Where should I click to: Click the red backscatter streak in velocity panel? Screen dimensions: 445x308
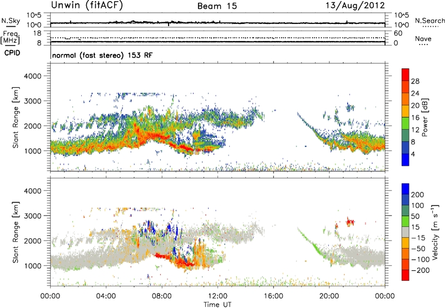[x=162, y=256]
